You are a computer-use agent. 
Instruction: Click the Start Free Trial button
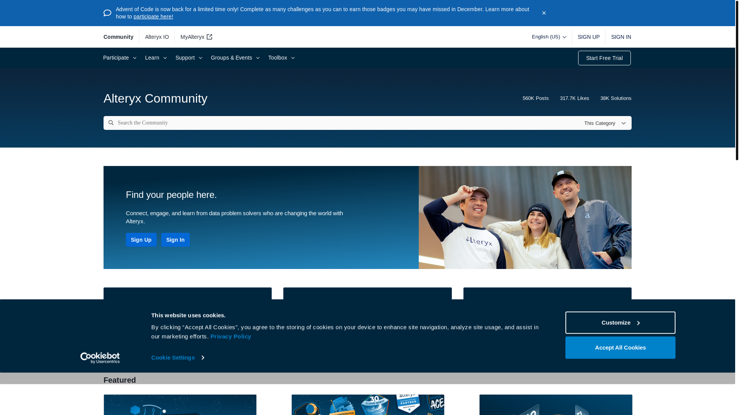604,58
